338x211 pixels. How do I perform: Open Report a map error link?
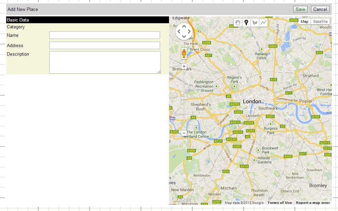coord(313,202)
